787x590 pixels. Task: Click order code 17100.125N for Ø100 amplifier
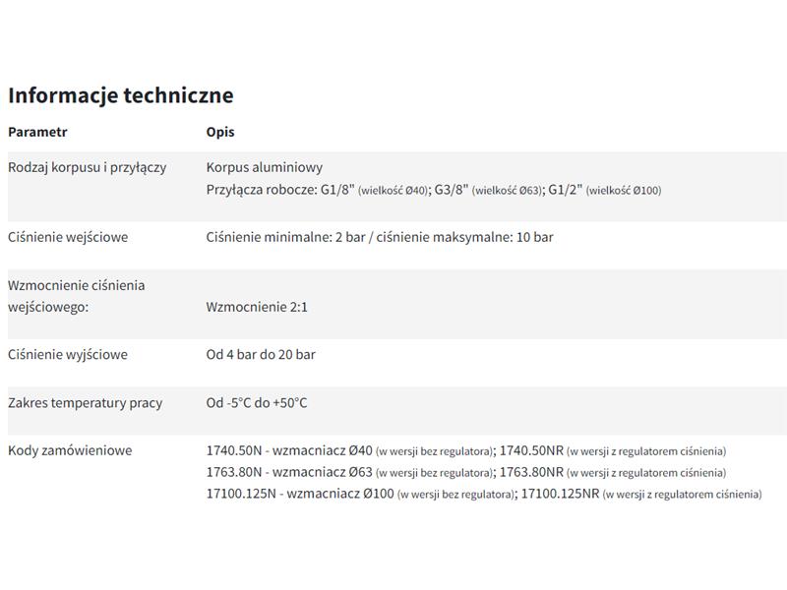point(241,494)
